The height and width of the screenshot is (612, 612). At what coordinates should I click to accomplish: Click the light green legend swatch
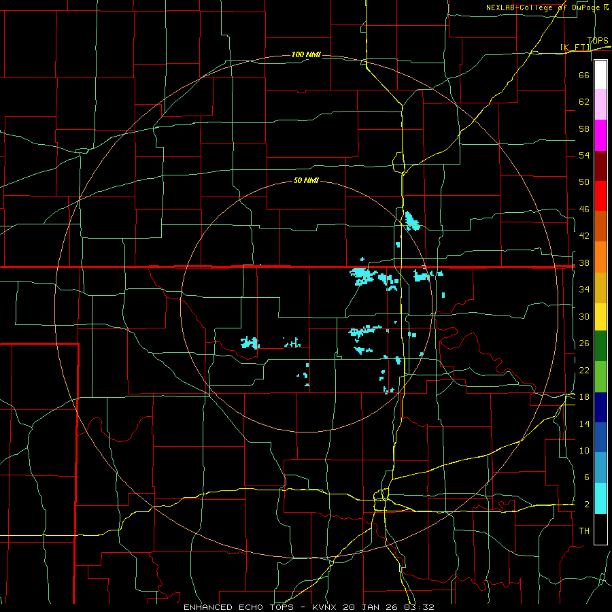tap(600, 377)
